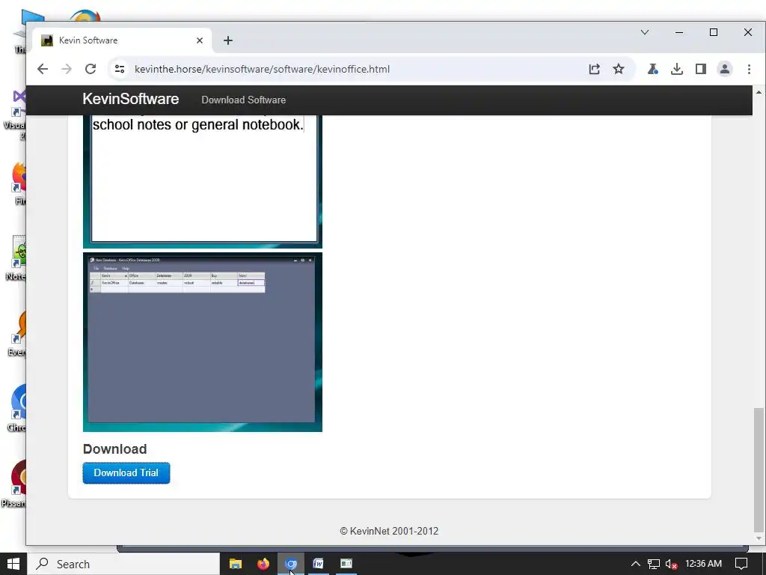Open the notebook screenshot thumbnail
This screenshot has width=766, height=575.
[x=202, y=181]
